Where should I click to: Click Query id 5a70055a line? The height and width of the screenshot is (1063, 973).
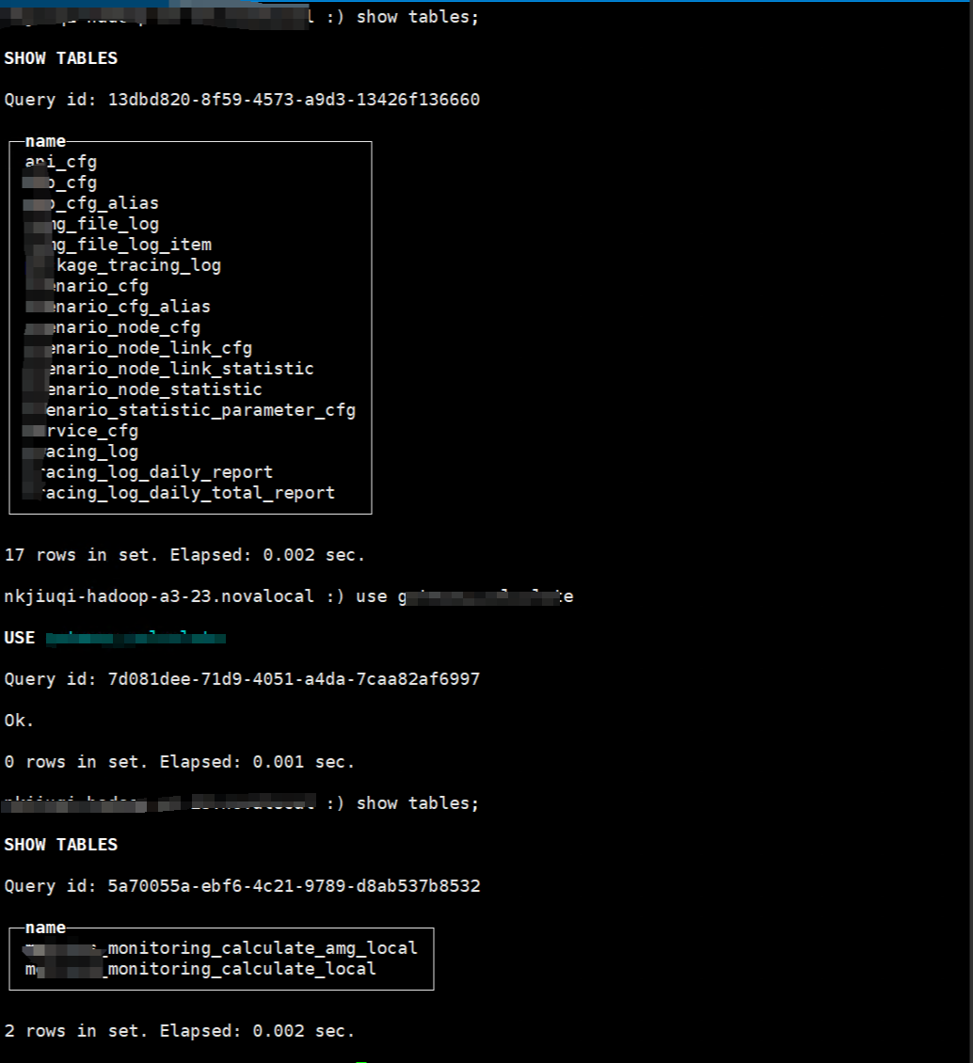[x=242, y=886]
